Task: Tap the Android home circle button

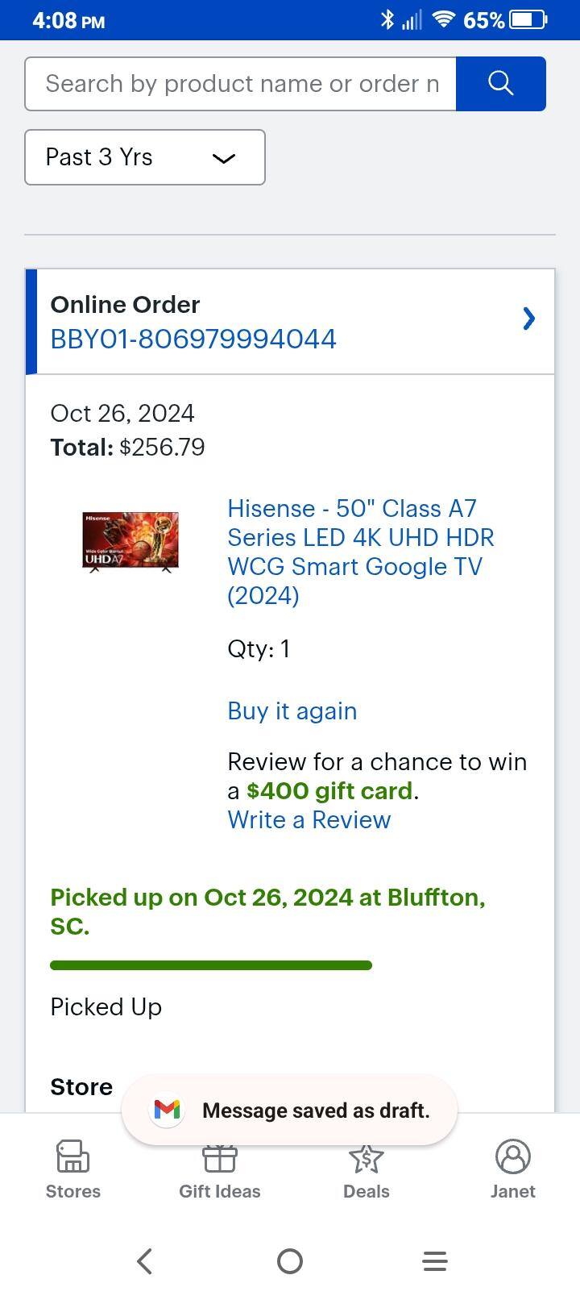Action: pyautogui.click(x=289, y=1260)
